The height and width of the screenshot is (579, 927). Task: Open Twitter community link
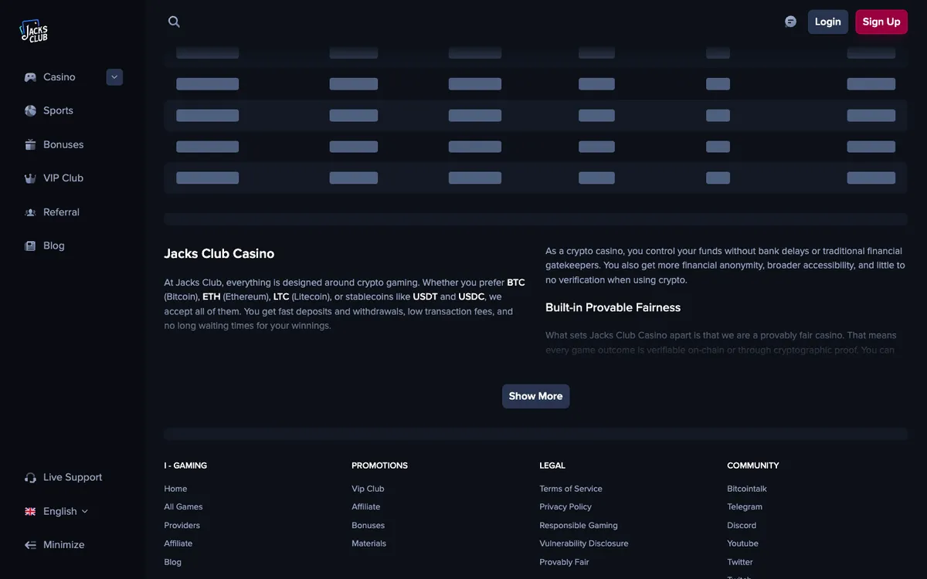(x=740, y=562)
